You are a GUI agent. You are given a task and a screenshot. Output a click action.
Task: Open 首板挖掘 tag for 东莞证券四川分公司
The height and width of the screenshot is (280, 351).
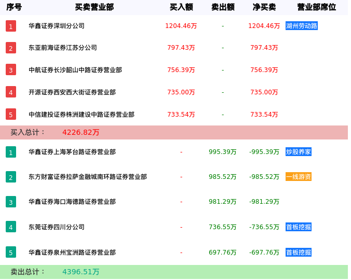[299, 227]
